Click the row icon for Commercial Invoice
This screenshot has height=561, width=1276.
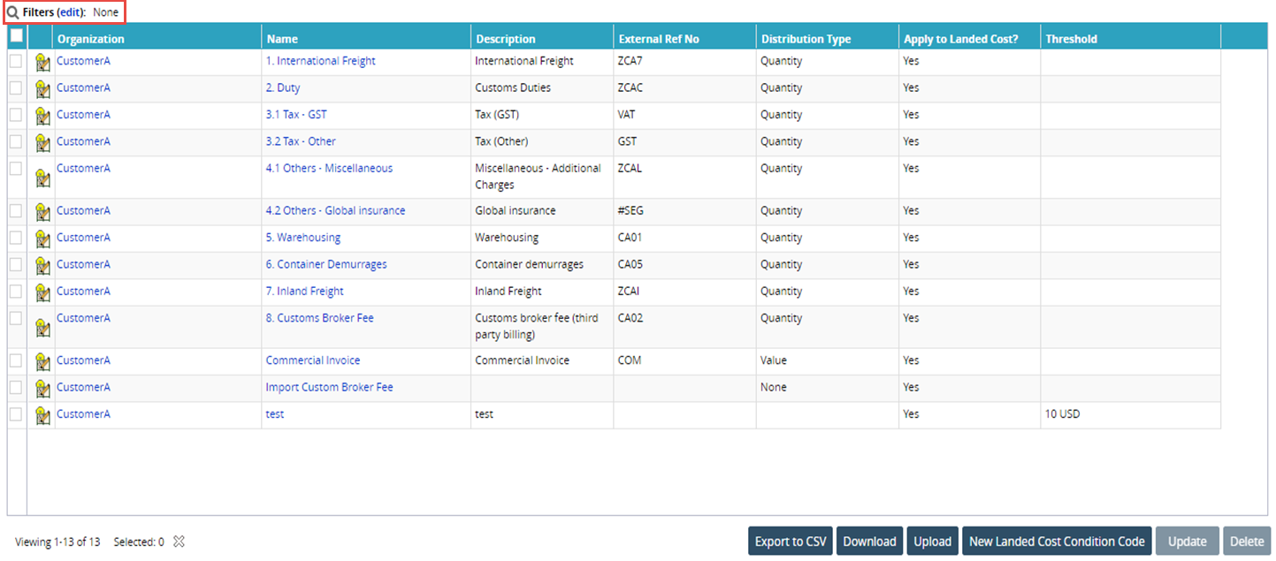(x=42, y=361)
